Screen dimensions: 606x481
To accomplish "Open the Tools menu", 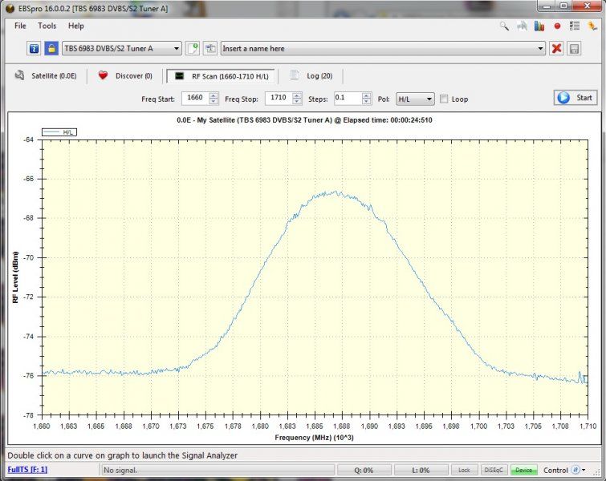I will tap(47, 26).
